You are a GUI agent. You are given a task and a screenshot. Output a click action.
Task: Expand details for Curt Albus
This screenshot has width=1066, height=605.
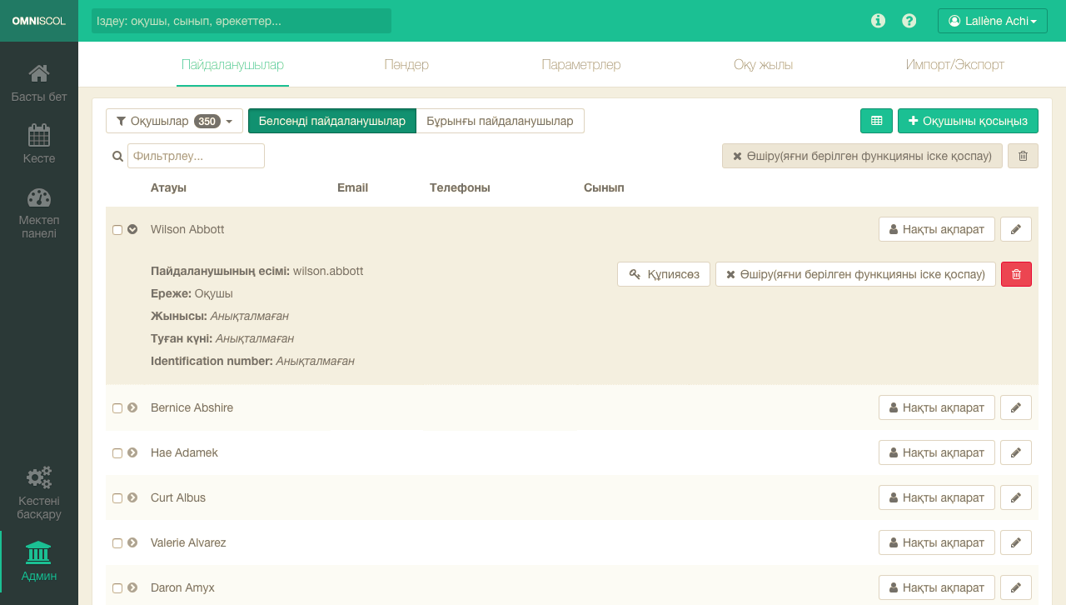point(132,497)
